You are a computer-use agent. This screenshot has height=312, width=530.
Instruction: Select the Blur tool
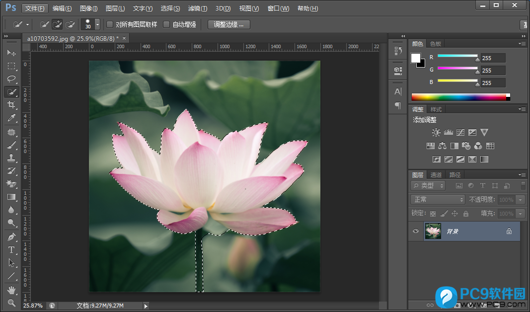pos(11,210)
